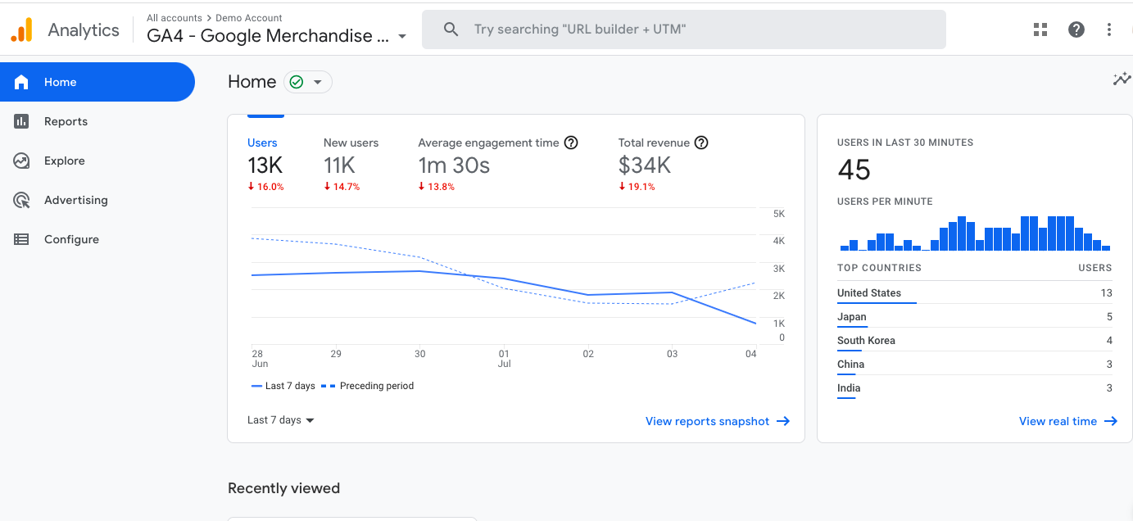1133x521 pixels.
Task: Click the Japan country row
Action: coord(975,317)
